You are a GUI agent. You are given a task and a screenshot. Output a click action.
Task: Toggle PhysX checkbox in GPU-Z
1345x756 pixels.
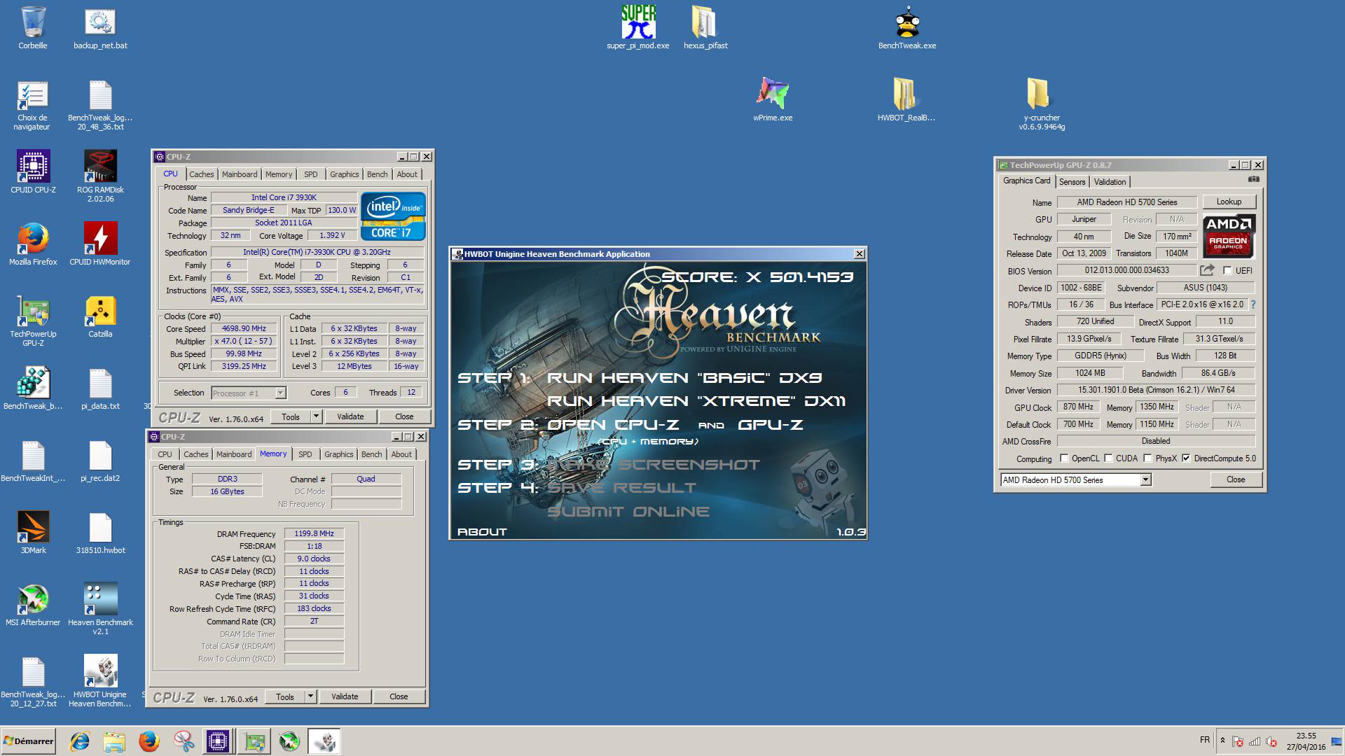tap(1147, 458)
